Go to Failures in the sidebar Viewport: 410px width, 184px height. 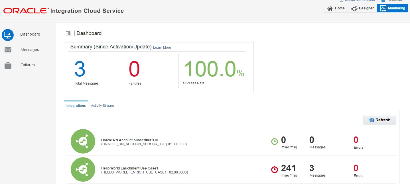click(x=28, y=65)
